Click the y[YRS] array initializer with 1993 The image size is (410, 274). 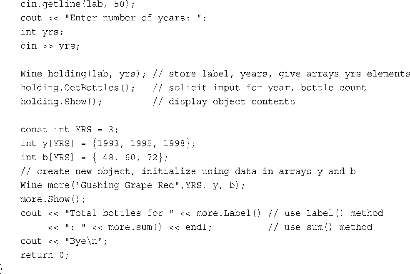(x=108, y=143)
